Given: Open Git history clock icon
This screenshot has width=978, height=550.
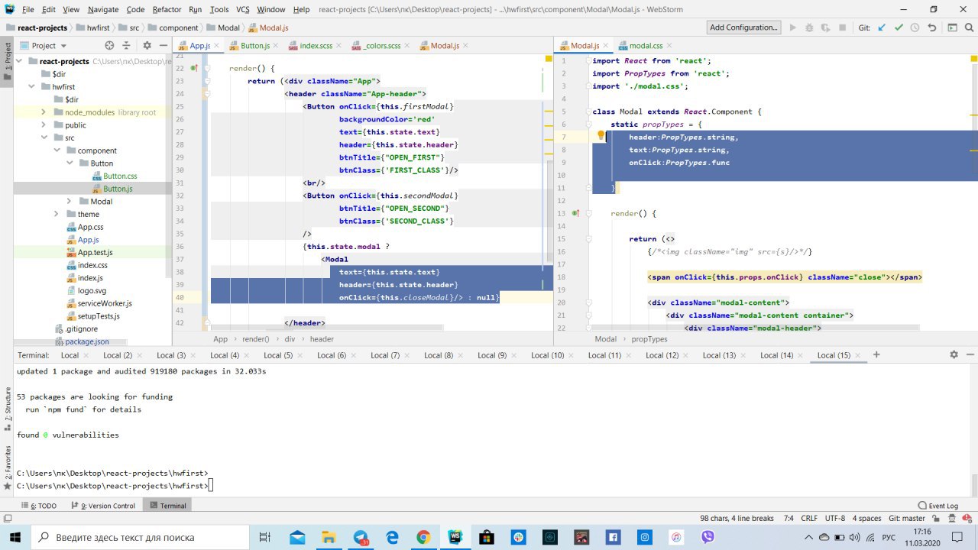Looking at the screenshot, I should [x=915, y=27].
